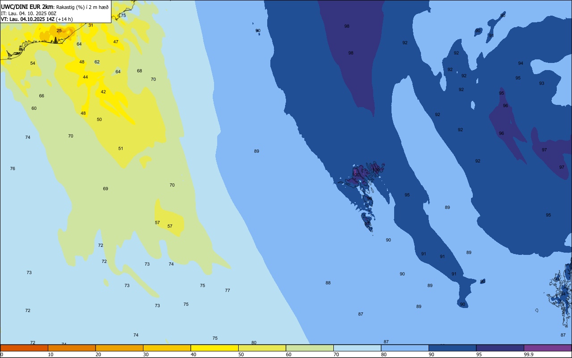Click the humidity value '25' on the map
The width and height of the screenshot is (572, 358).
pos(59,31)
